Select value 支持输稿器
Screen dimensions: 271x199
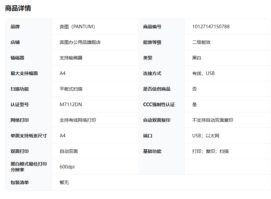pos(71,58)
